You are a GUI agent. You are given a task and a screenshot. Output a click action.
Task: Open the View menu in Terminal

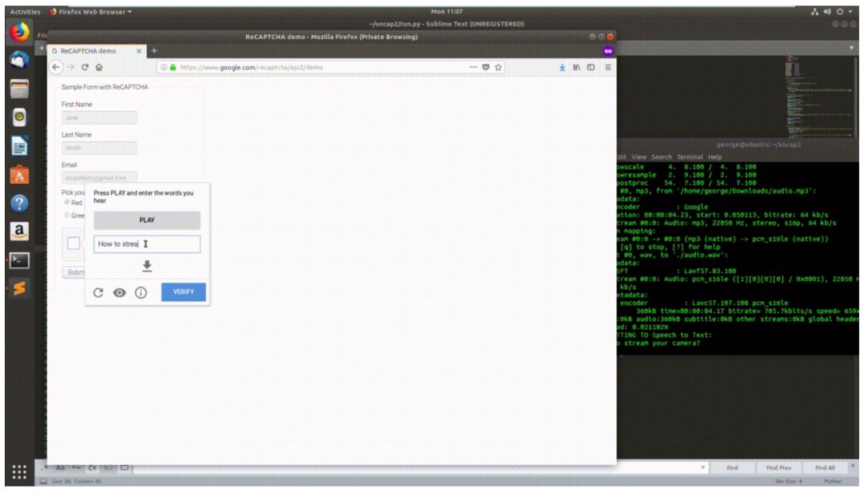pyautogui.click(x=638, y=157)
